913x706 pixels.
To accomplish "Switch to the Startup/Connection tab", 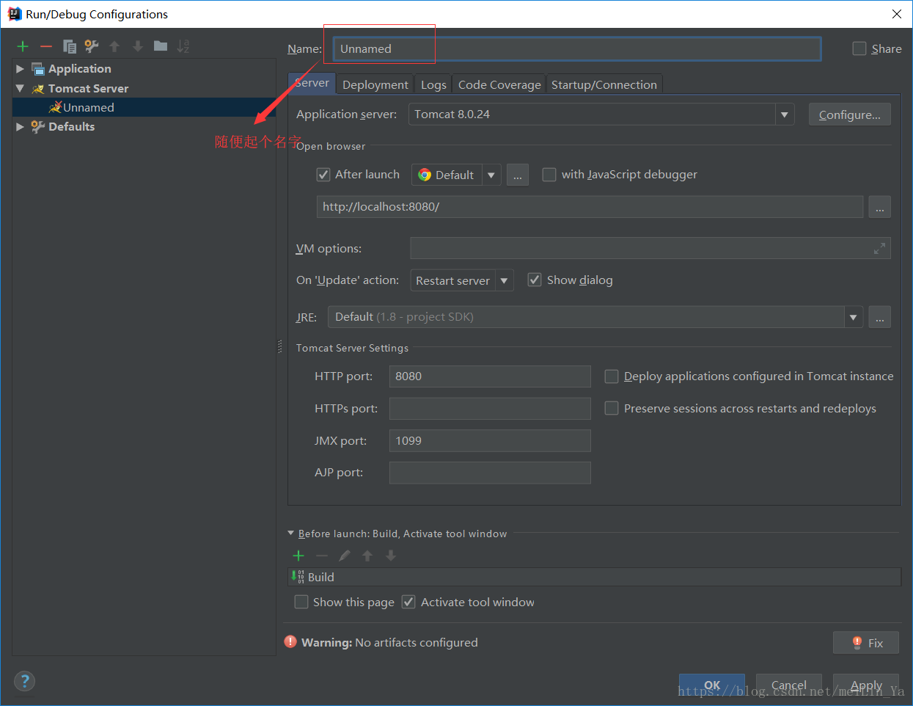I will pos(604,84).
